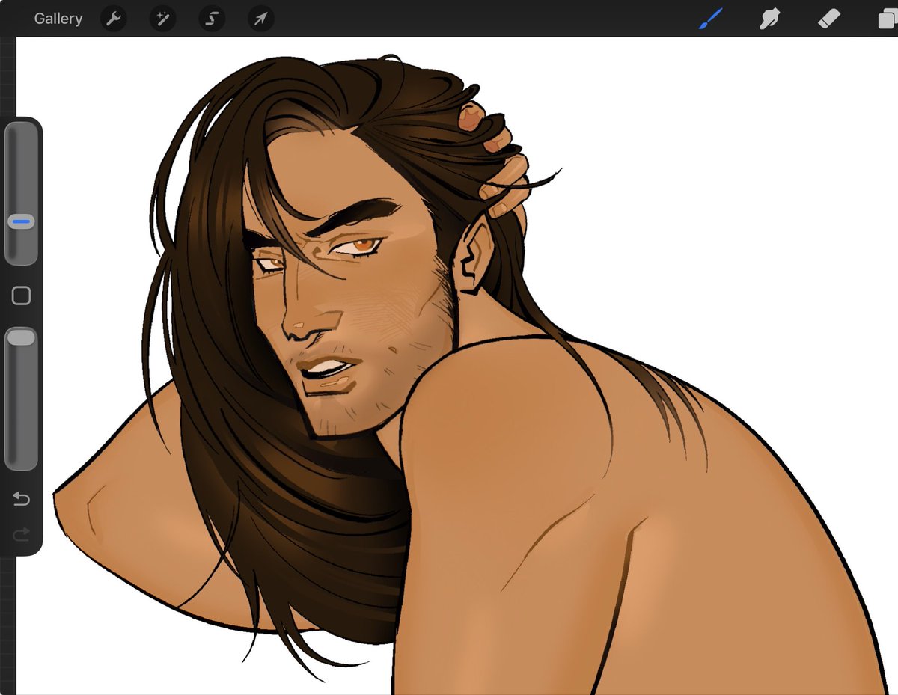
Task: Redo the last undone stroke
Action: coord(21,533)
